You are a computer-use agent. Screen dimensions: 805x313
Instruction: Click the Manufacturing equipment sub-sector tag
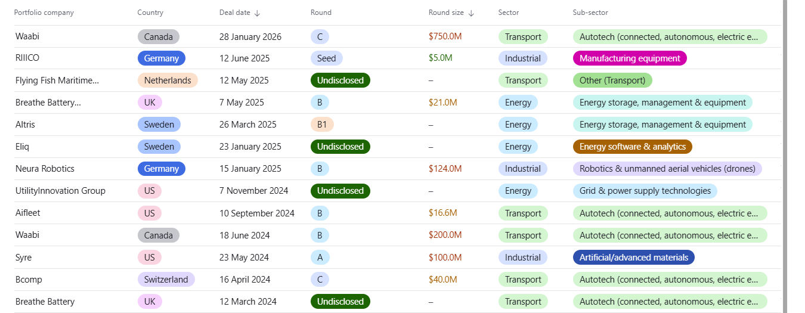click(630, 58)
